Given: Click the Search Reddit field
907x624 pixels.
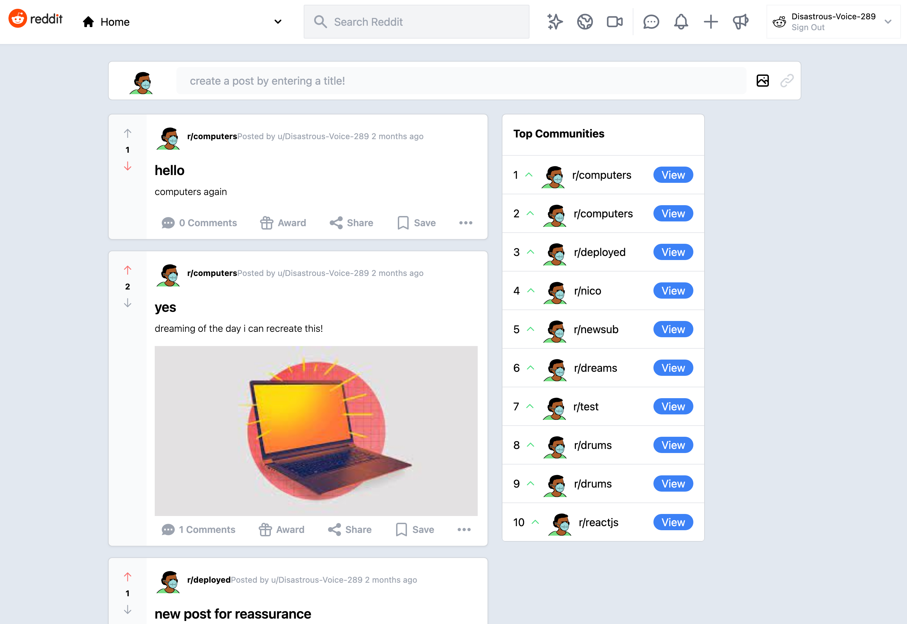Looking at the screenshot, I should click(416, 22).
